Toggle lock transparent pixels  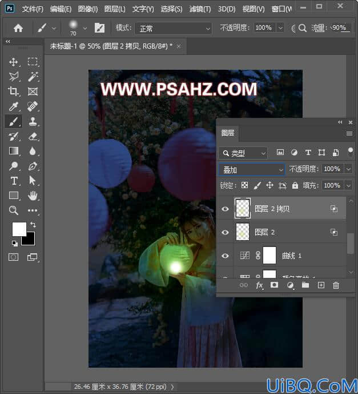(x=244, y=185)
